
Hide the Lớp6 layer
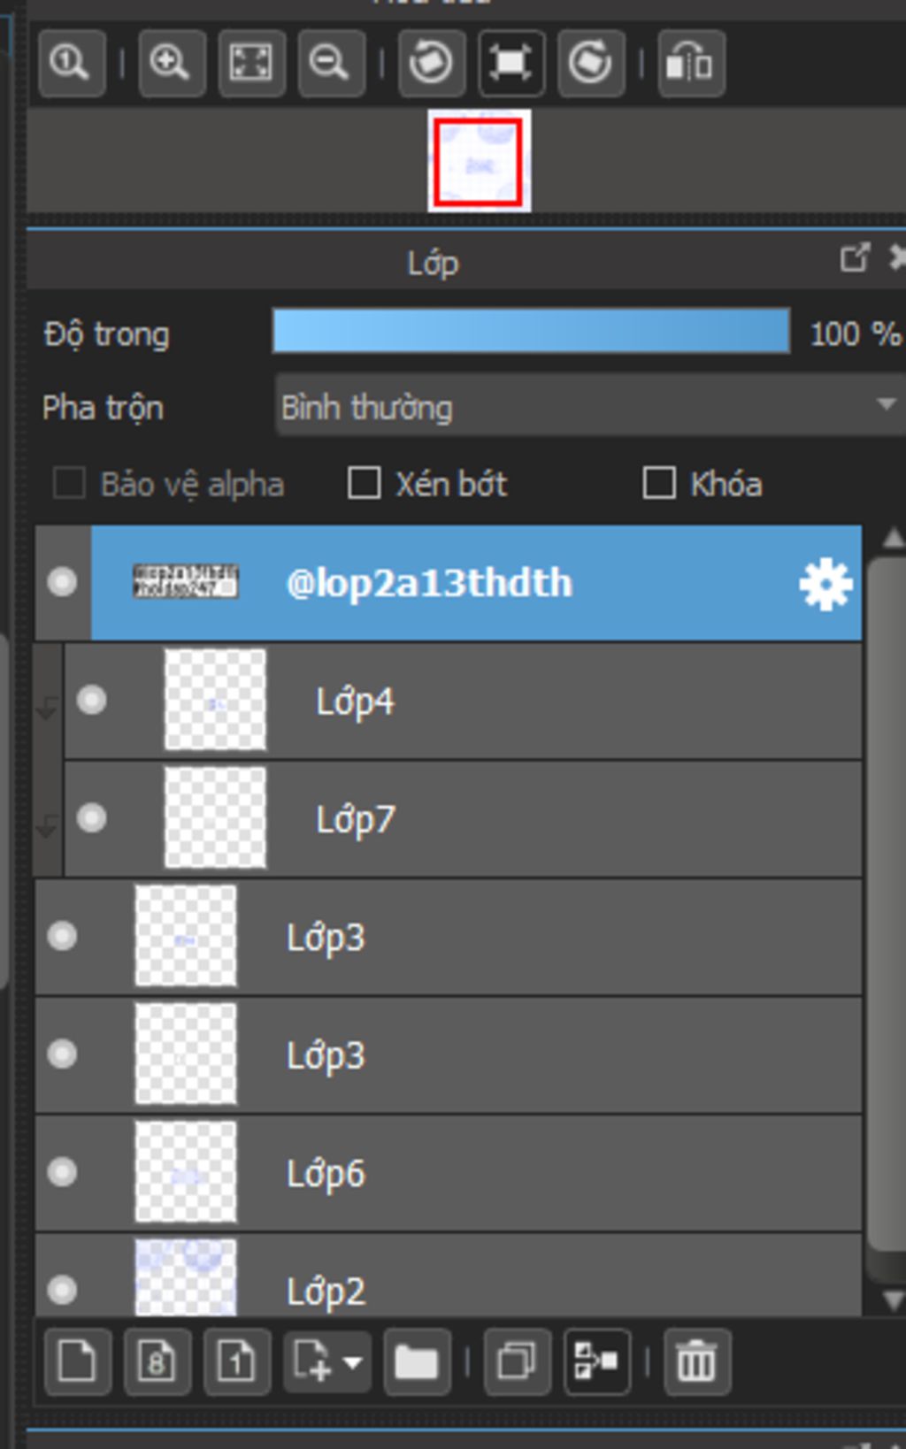click(x=62, y=1172)
